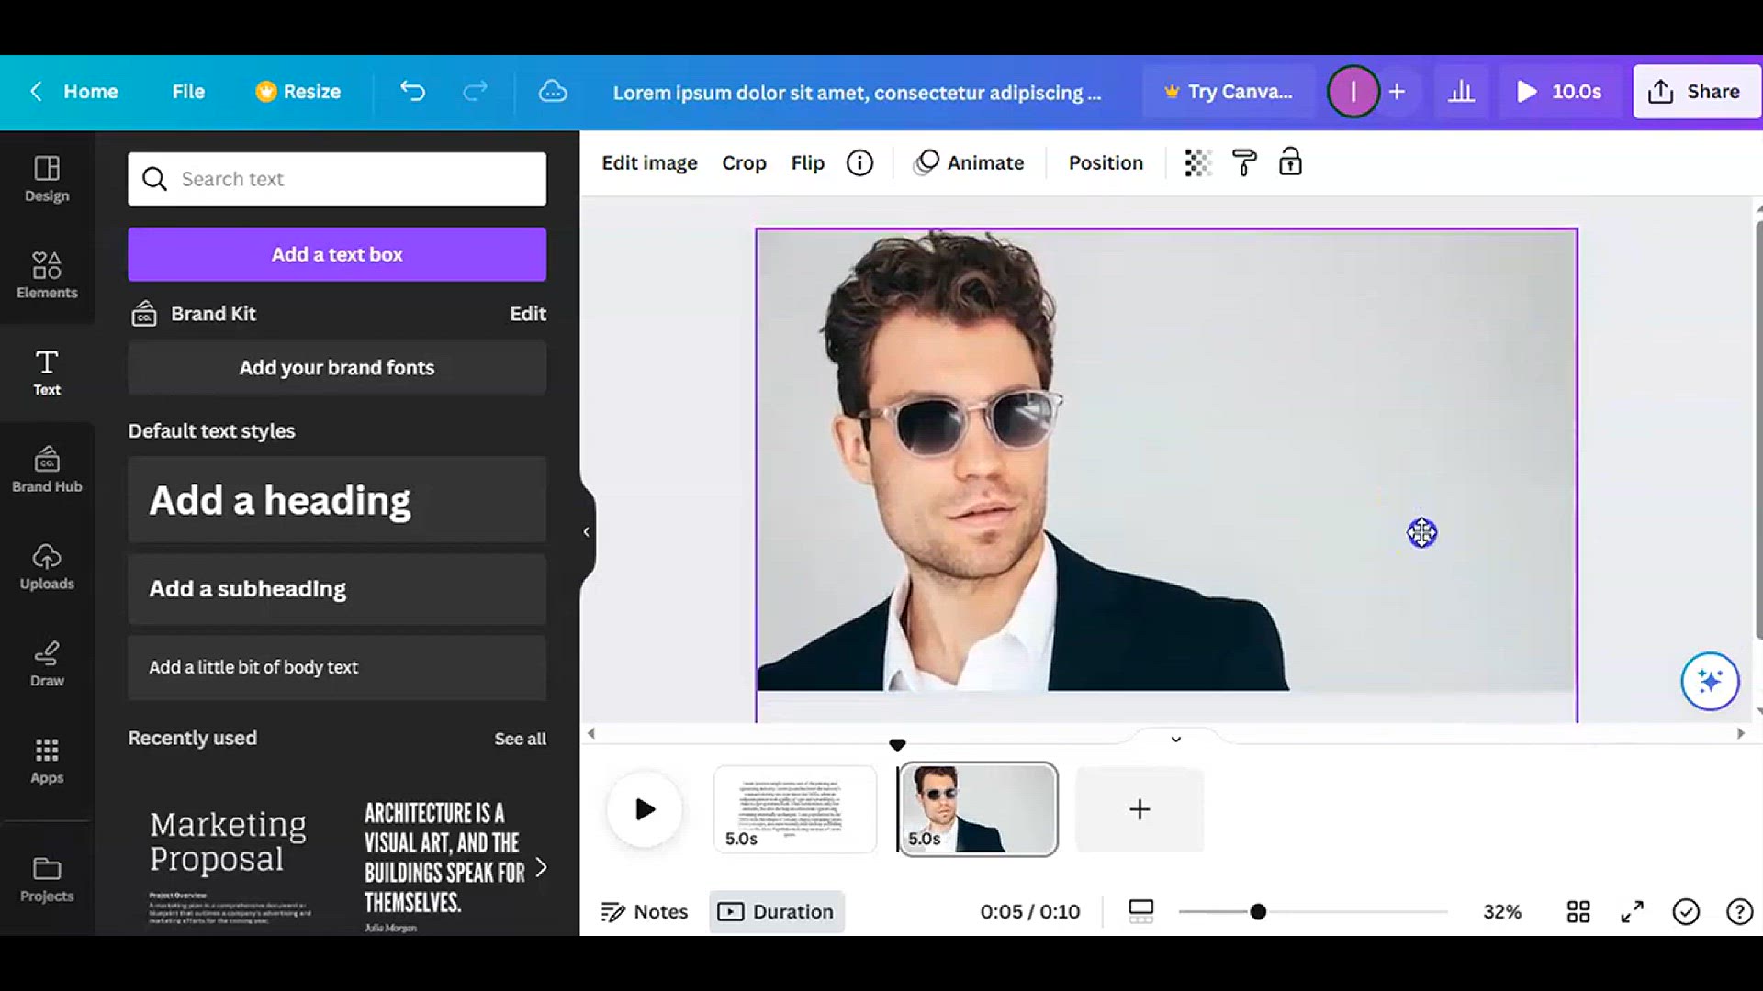This screenshot has width=1763, height=991.
Task: Add a heading text style
Action: pyautogui.click(x=337, y=500)
